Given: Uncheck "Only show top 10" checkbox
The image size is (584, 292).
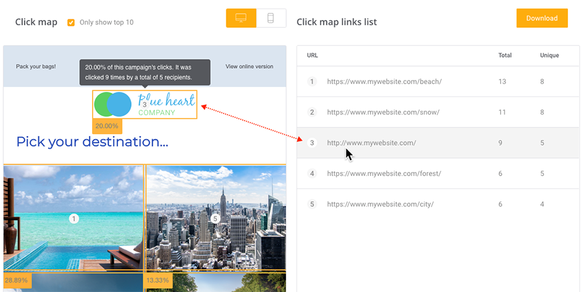Looking at the screenshot, I should click(x=71, y=23).
